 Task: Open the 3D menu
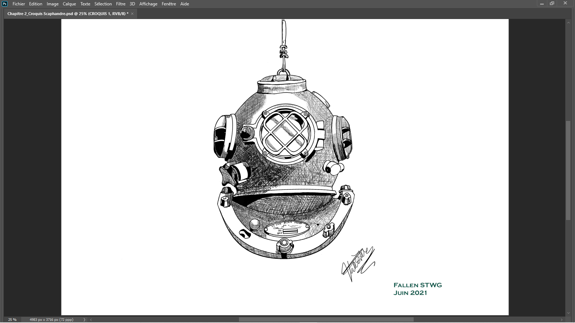[132, 4]
